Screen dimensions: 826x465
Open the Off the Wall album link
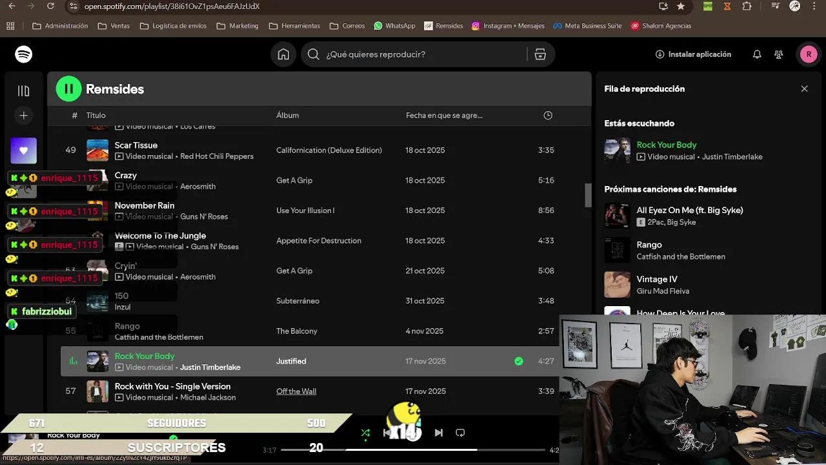coord(296,391)
